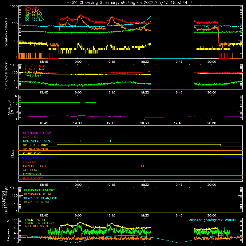This screenshot has height=246, width=246.
Task: Click the DECIMATION ENERGY or weight axis label
Action: (x=5, y=200)
